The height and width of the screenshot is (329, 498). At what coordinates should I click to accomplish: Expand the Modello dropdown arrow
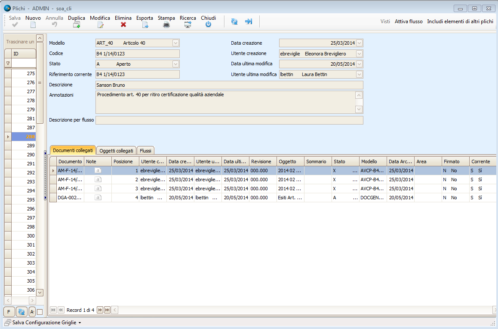pyautogui.click(x=175, y=43)
